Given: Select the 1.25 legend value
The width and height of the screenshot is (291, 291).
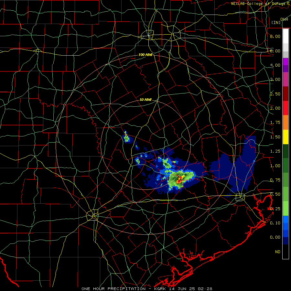Looking at the screenshot, I should click(x=275, y=151).
